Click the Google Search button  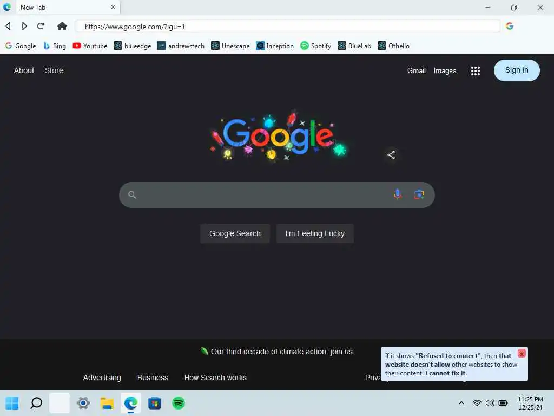[x=235, y=233]
